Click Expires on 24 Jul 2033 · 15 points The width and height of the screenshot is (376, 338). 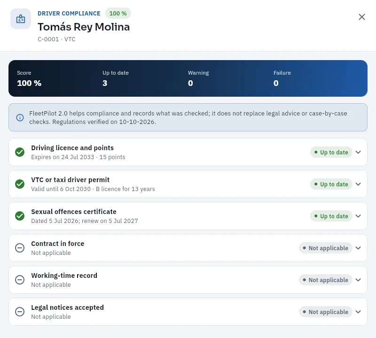(78, 157)
